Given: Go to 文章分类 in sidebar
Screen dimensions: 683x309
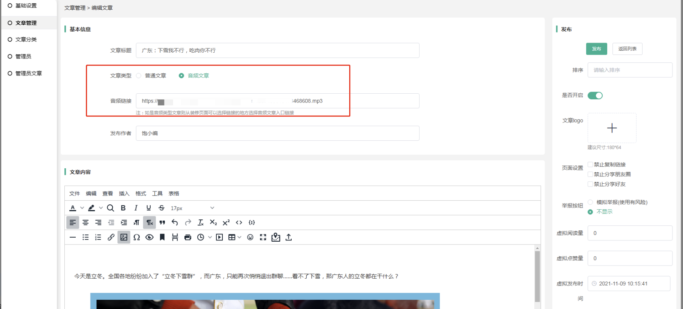Looking at the screenshot, I should pyautogui.click(x=26, y=39).
